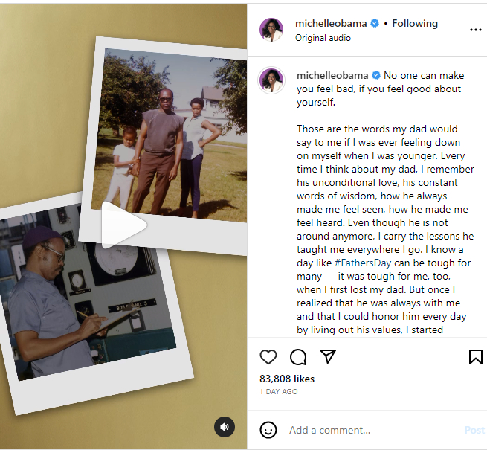Share post using the paper plane icon
Screen dimensions: 487x450
click(x=327, y=357)
